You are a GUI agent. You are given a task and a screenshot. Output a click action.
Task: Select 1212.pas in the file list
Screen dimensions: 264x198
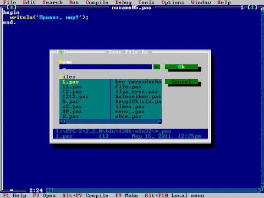[75, 96]
